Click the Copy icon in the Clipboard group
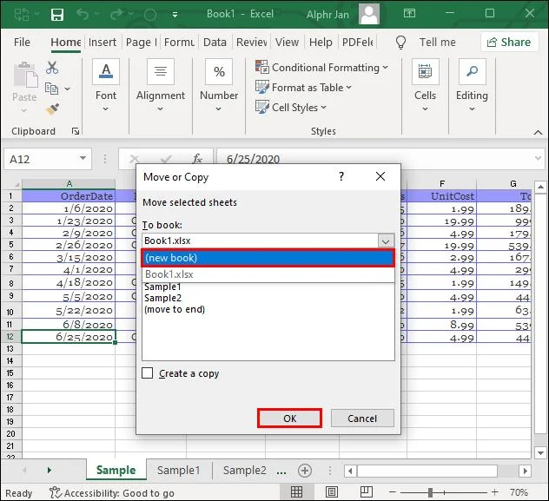This screenshot has width=549, height=501. (x=52, y=89)
